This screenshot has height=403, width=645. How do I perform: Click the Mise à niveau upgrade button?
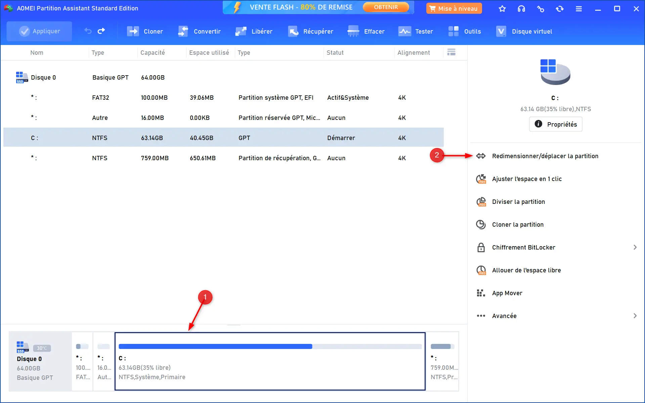pyautogui.click(x=454, y=8)
